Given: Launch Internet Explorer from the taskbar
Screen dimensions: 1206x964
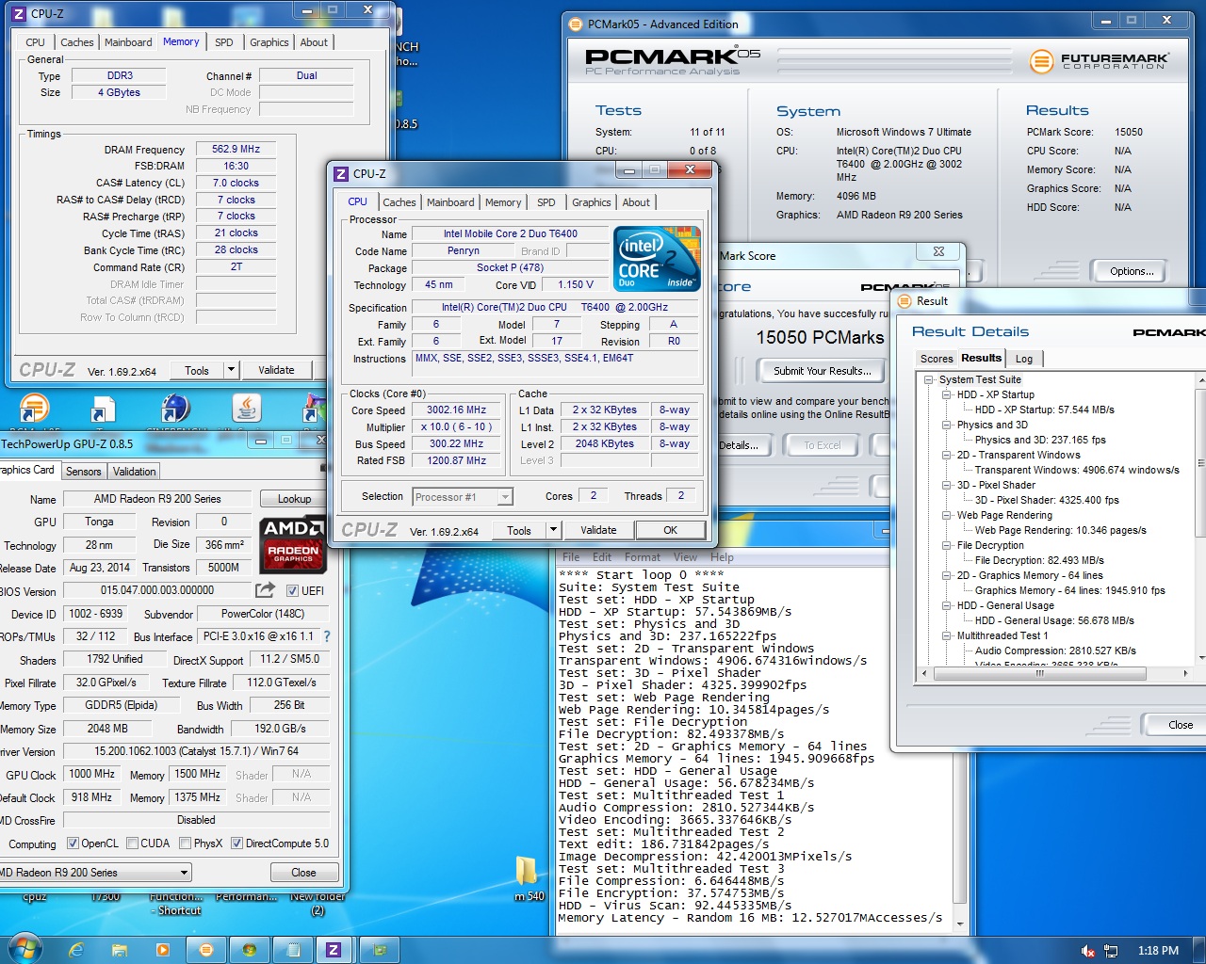Looking at the screenshot, I should point(76,950).
